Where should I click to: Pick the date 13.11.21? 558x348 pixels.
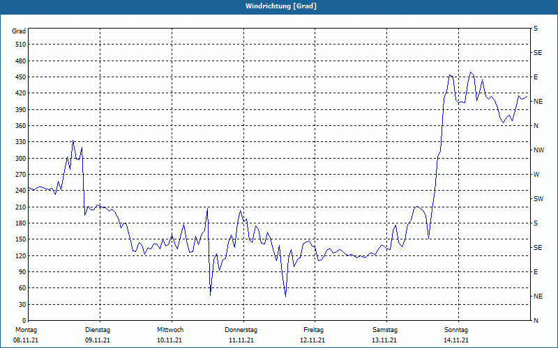pyautogui.click(x=384, y=340)
